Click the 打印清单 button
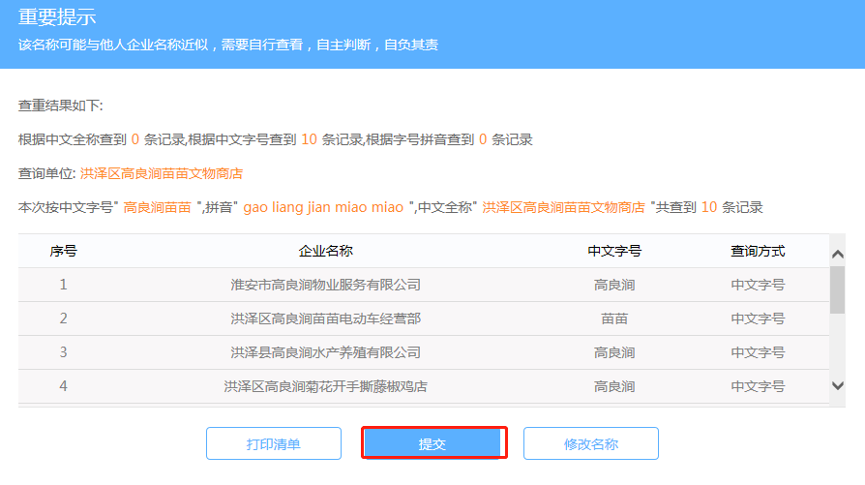Screen dimensions: 865x485 (x=274, y=443)
